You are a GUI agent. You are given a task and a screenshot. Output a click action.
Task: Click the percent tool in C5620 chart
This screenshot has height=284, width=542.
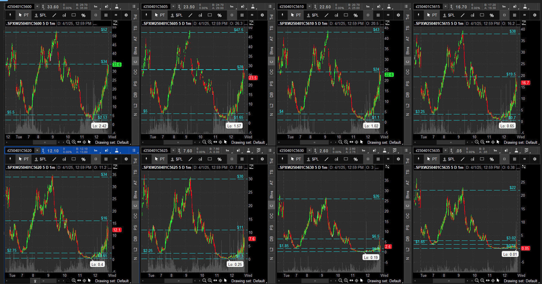(83, 159)
